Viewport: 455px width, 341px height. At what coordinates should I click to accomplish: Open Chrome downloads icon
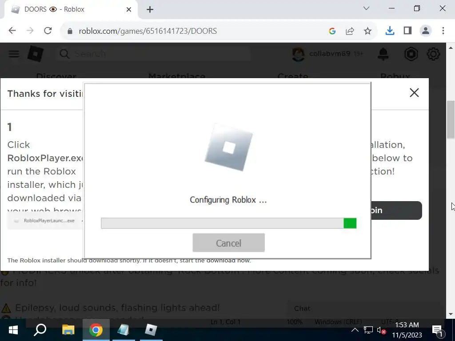point(390,31)
